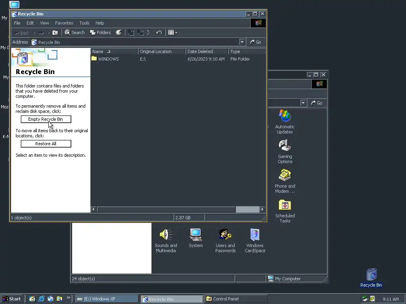Click the Undo toolbar icon
This screenshot has height=304, width=406.
[159, 32]
